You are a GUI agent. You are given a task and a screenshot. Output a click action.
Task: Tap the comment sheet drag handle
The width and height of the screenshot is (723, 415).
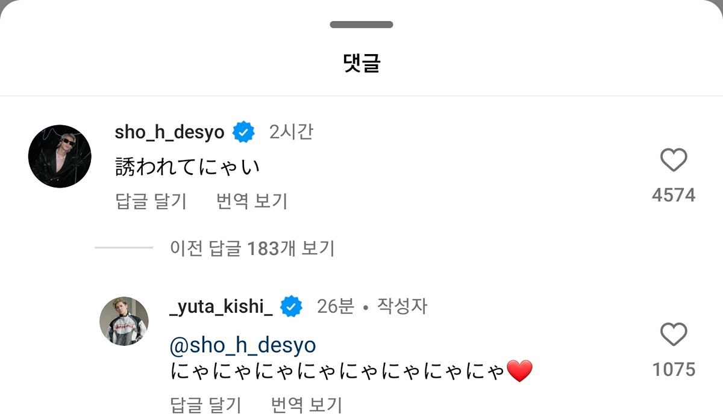[361, 25]
